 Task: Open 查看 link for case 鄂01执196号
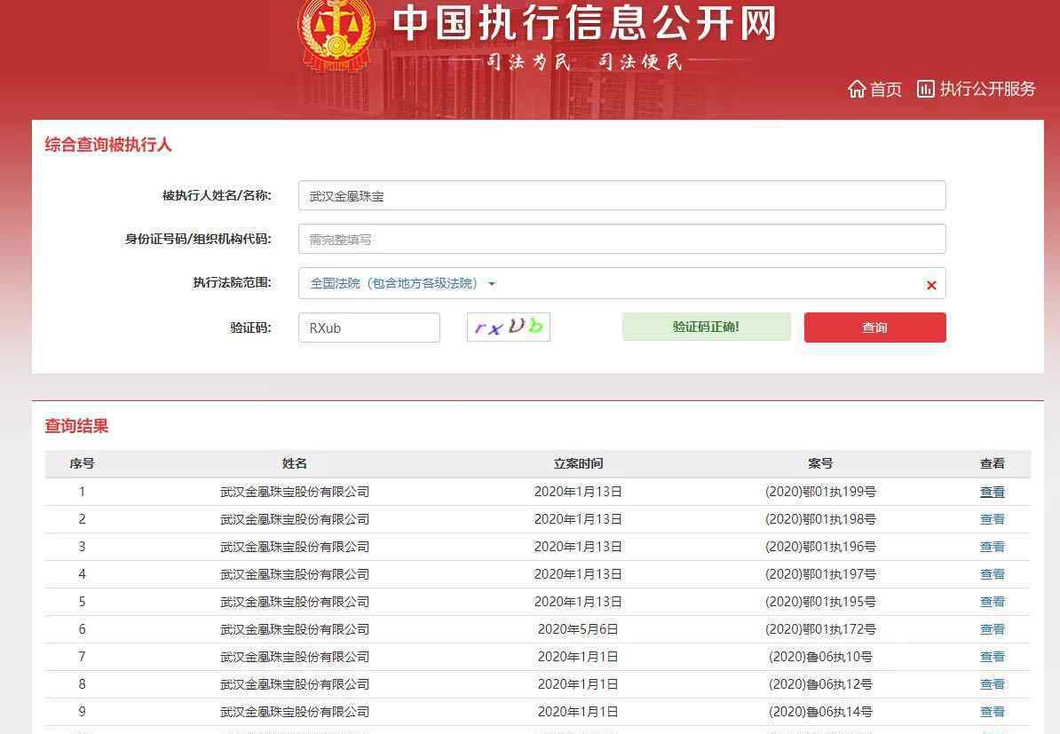[992, 547]
